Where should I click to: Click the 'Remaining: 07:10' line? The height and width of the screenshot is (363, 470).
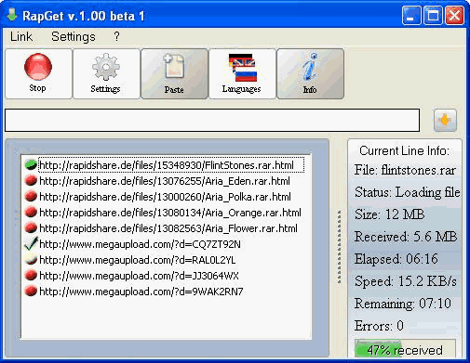403,304
